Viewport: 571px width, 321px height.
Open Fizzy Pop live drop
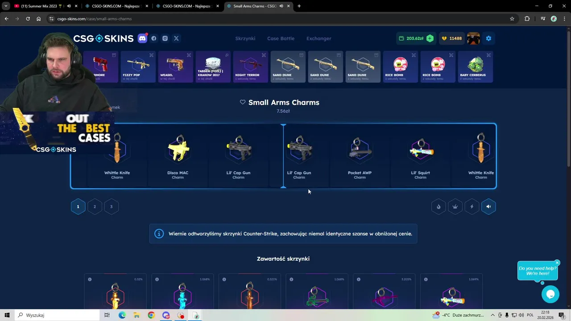pos(138,67)
